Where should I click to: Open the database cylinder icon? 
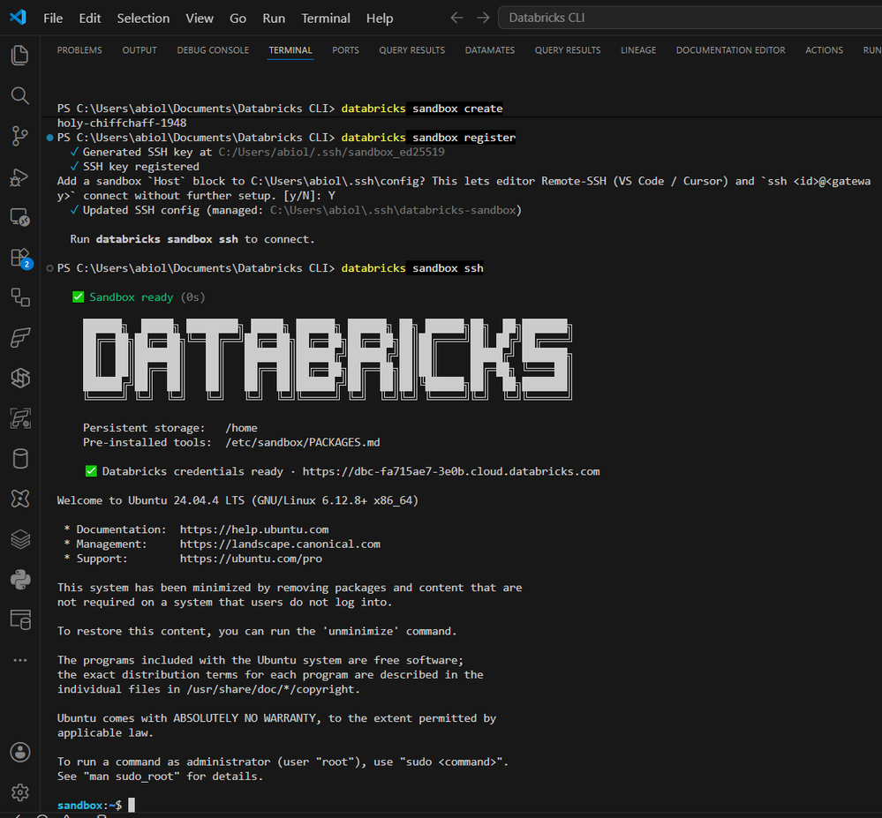tap(19, 459)
